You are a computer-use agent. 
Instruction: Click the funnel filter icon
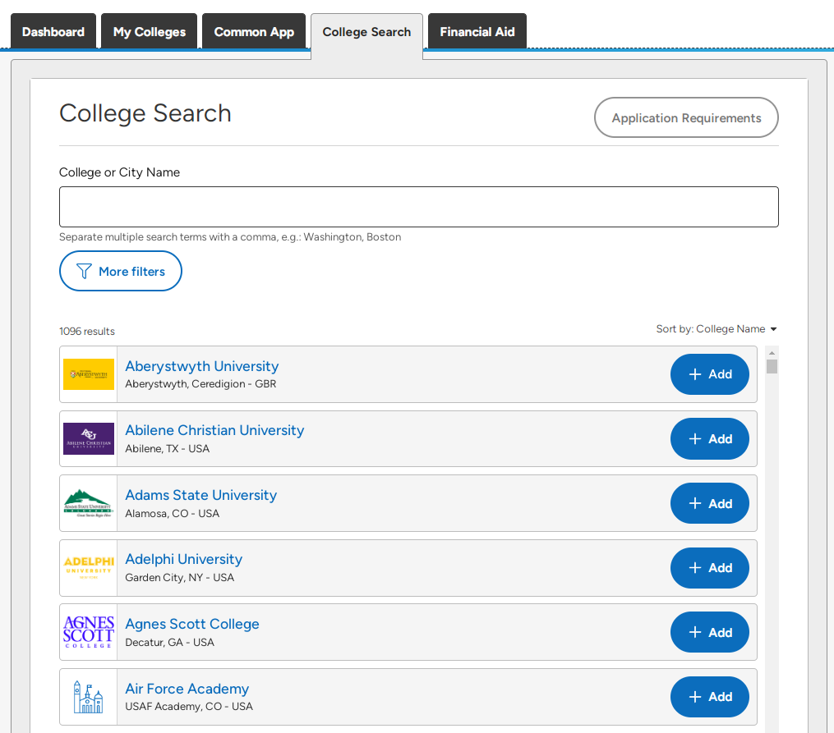click(84, 271)
